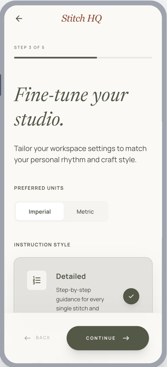Click the Detailed heading text
Viewport: 167px width, 367px height.
click(x=71, y=276)
